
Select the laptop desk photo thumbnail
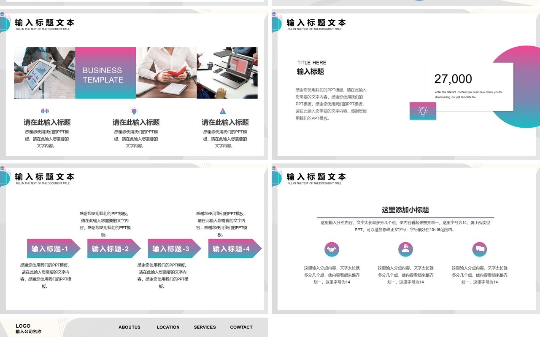point(227,73)
